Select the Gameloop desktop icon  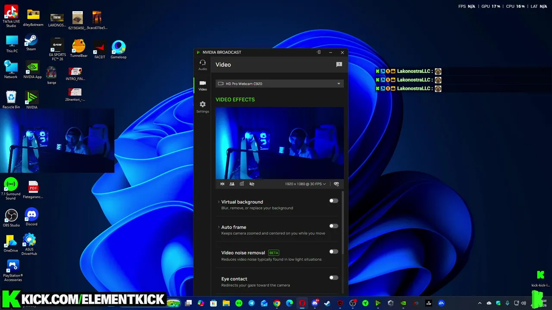(x=119, y=50)
